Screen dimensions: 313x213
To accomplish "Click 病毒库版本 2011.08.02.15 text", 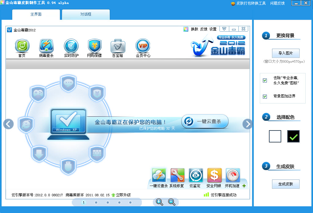I will click(x=88, y=195).
